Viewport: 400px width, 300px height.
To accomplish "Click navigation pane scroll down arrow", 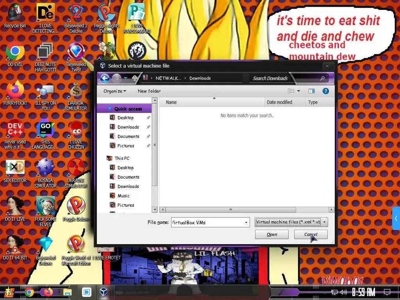I will tap(155, 209).
